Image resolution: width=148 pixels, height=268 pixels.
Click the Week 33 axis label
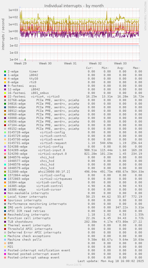pyautogui.click(x=120, y=63)
